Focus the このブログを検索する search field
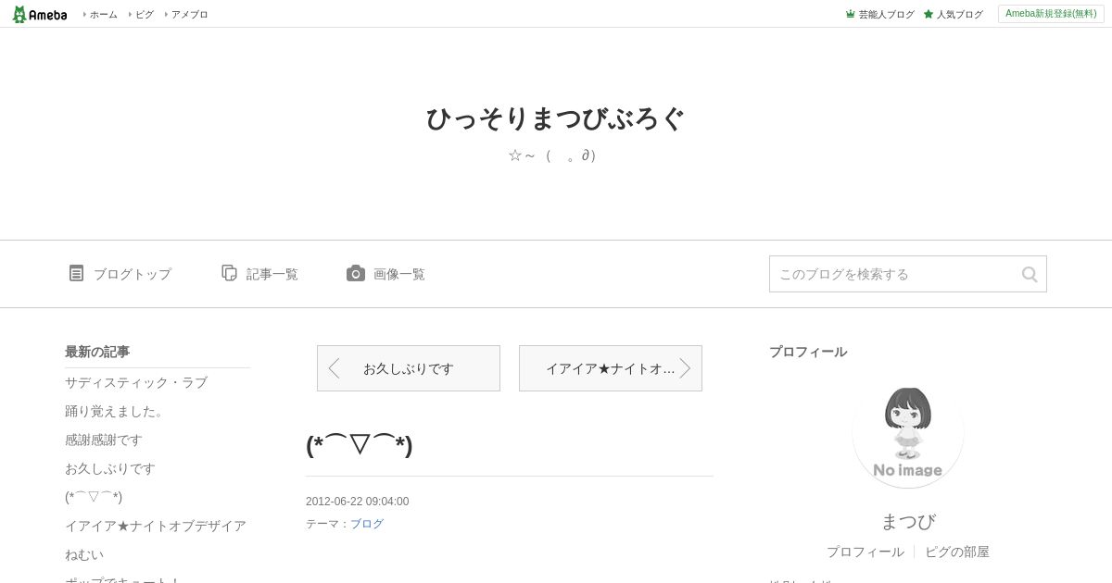The image size is (1112, 583). tap(895, 274)
